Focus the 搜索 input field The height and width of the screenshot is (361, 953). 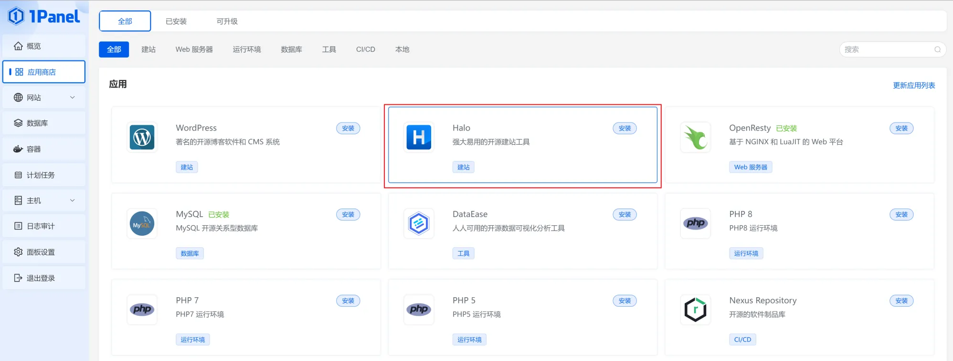pos(886,50)
